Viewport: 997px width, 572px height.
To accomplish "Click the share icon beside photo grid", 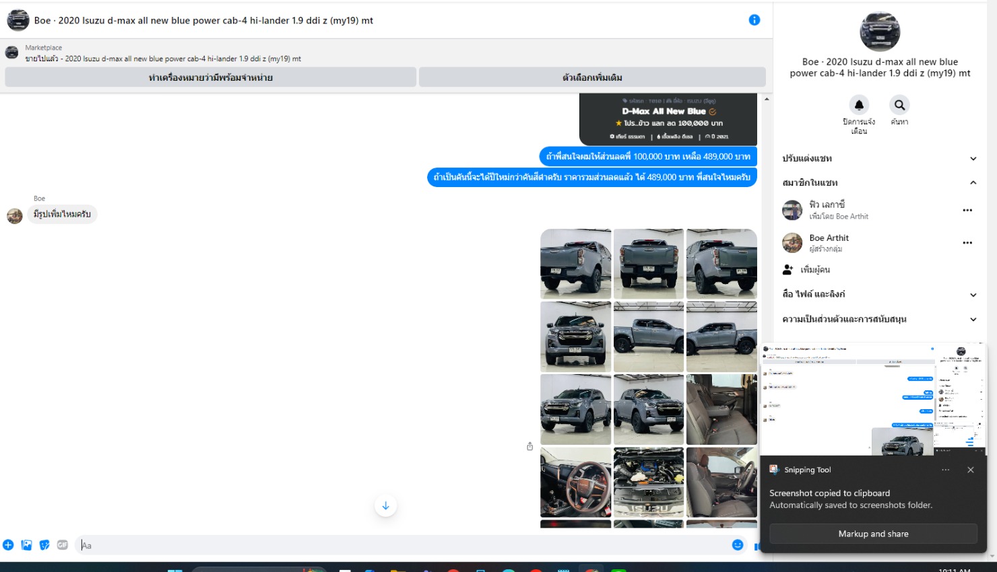I will pos(530,446).
